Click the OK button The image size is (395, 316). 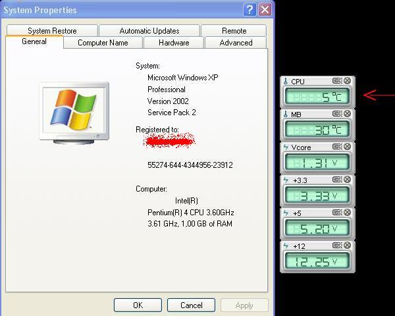pyautogui.click(x=138, y=305)
